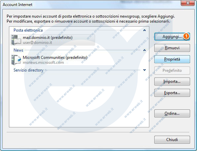Click the Esporta... button

(x=172, y=93)
